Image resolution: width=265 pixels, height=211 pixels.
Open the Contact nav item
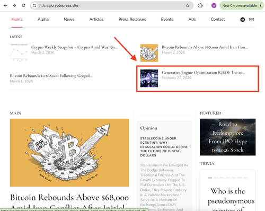[218, 19]
